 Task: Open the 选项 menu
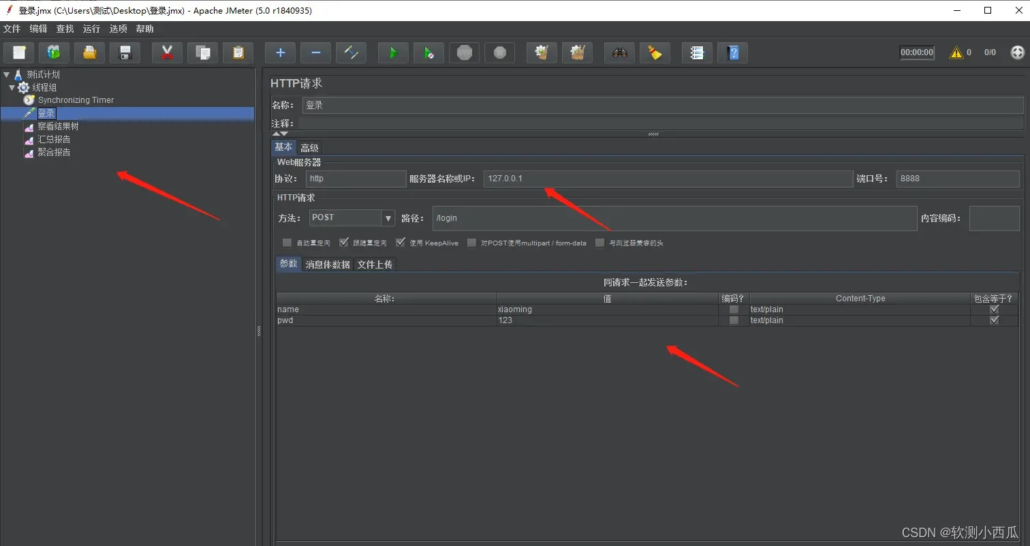pyautogui.click(x=118, y=29)
